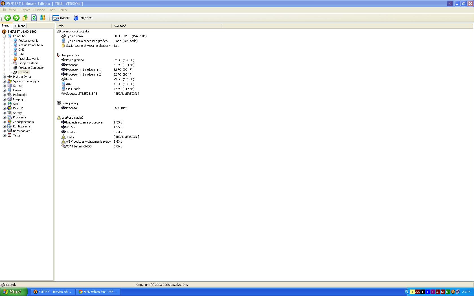Select Przetaktowanie in the tree
Image resolution: width=474 pixels, height=296 pixels.
(29, 59)
